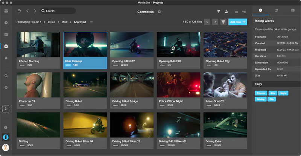Switch to the people tab in details panel

(x=277, y=10)
